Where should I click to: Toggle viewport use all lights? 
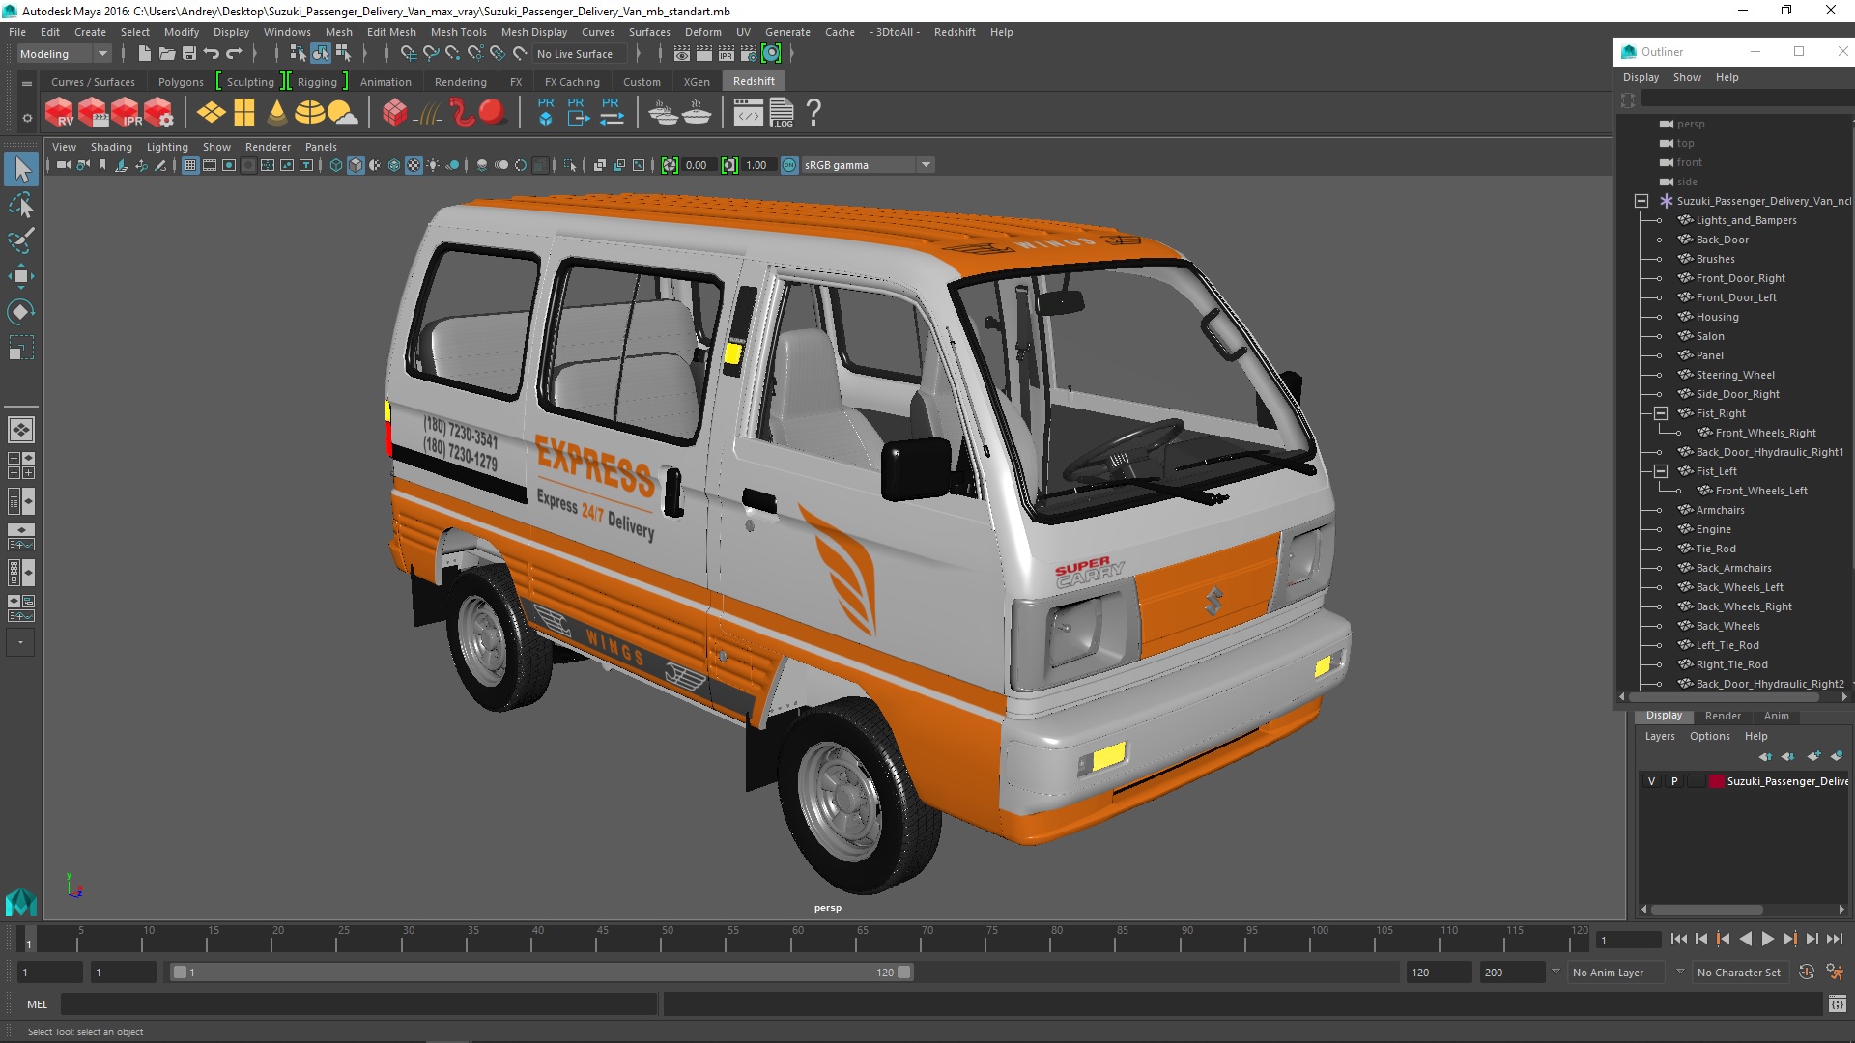click(433, 166)
